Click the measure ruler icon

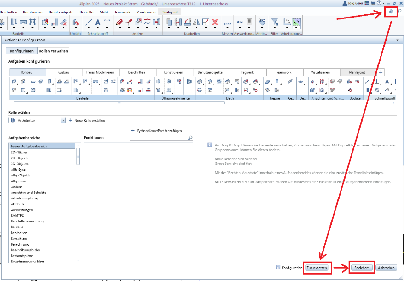(227, 22)
